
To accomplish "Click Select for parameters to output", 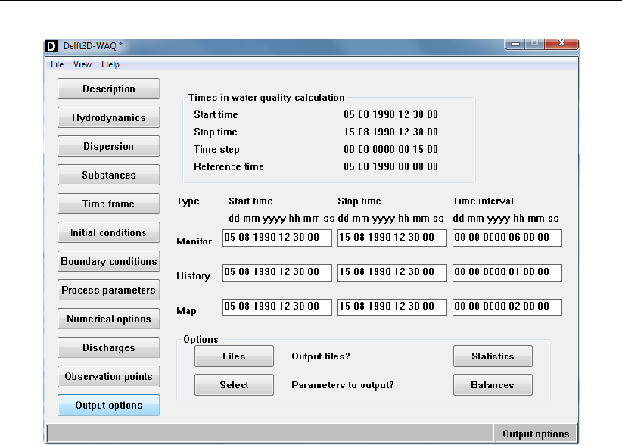I will (234, 384).
